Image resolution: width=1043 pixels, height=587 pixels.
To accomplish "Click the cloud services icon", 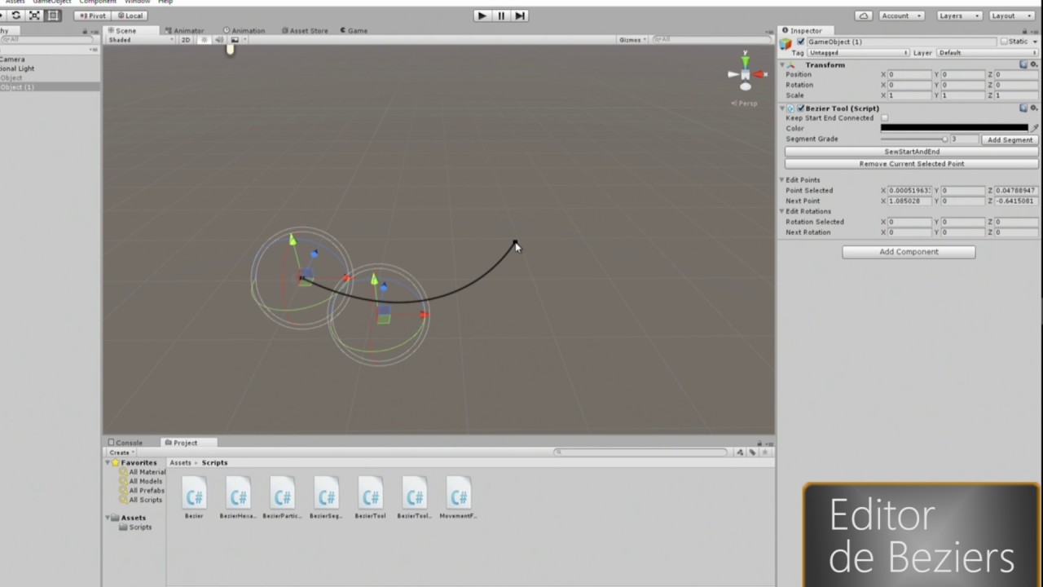I will (x=864, y=15).
